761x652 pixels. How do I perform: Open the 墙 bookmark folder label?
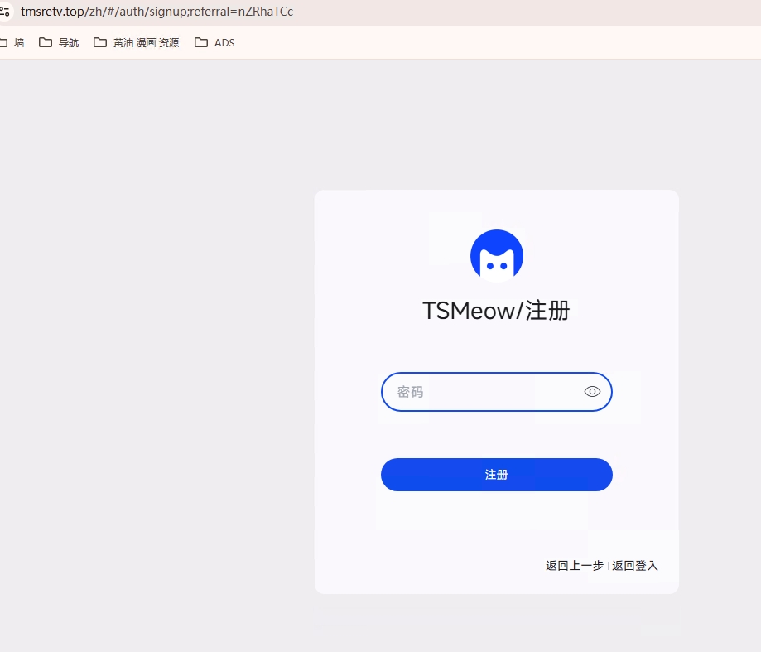click(19, 43)
